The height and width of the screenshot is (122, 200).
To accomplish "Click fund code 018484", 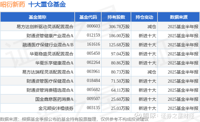I will [93, 80].
